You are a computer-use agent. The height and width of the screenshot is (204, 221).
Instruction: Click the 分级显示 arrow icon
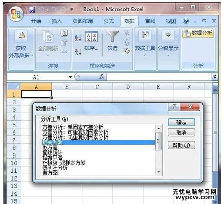coord(168,35)
